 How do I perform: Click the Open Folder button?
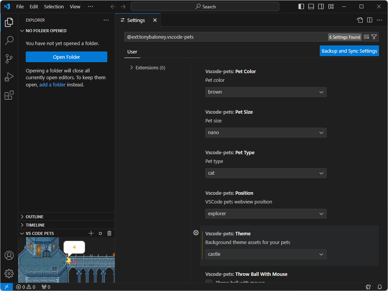pos(66,57)
